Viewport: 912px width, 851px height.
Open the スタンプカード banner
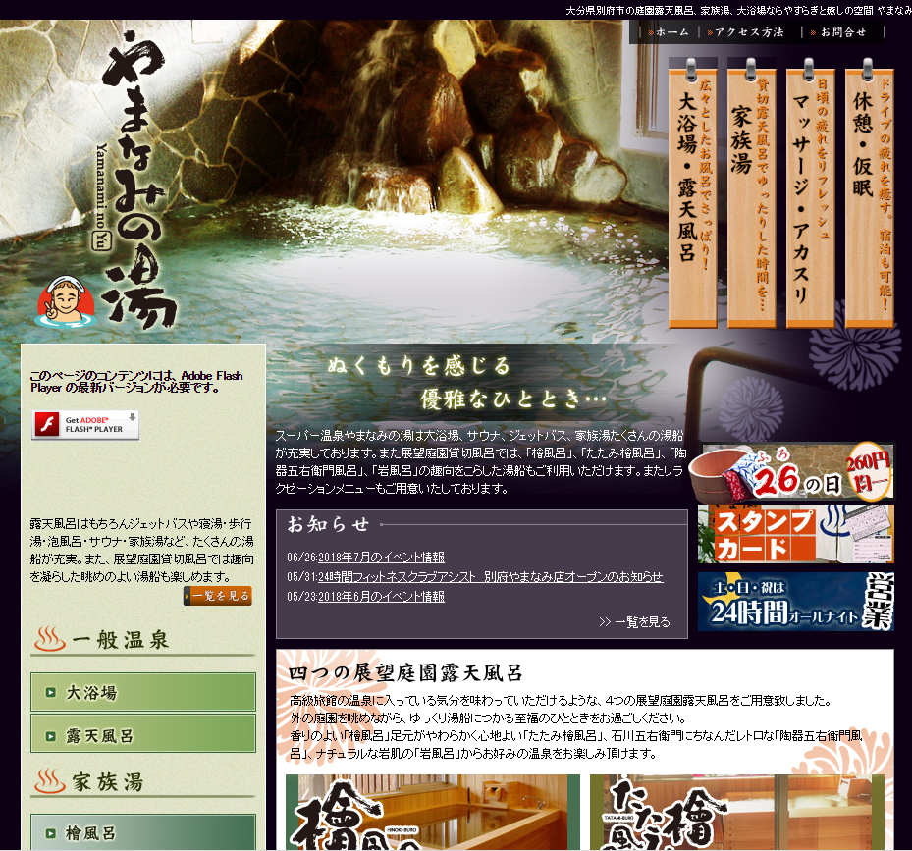click(795, 535)
